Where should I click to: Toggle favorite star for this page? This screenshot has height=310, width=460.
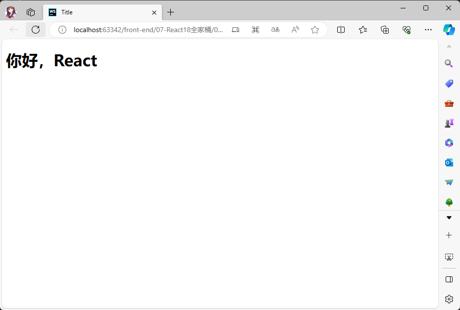[x=315, y=30]
